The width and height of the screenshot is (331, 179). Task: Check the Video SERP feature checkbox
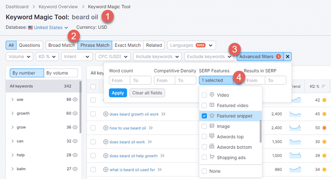click(x=204, y=95)
